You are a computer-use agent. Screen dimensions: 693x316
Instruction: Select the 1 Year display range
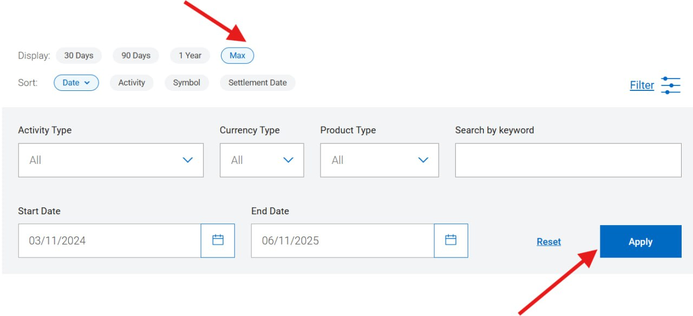pos(190,55)
